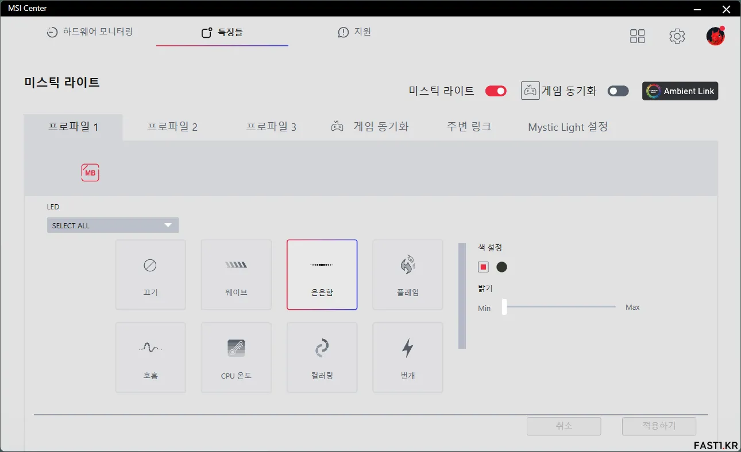The height and width of the screenshot is (452, 741).
Task: Select 프로파일 1 tab
Action: (x=73, y=127)
